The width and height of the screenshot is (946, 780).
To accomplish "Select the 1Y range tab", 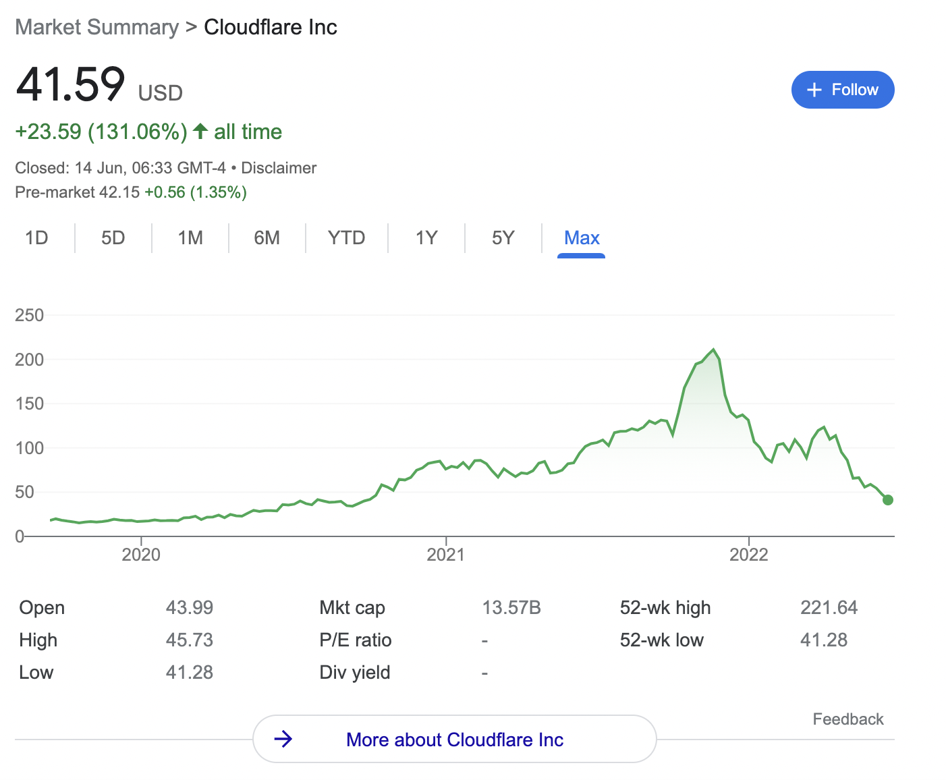I will pyautogui.click(x=426, y=238).
